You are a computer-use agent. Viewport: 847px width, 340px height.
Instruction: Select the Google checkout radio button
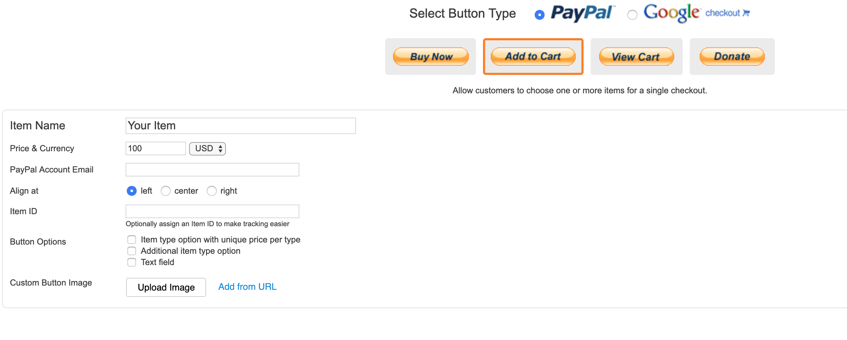pyautogui.click(x=632, y=15)
